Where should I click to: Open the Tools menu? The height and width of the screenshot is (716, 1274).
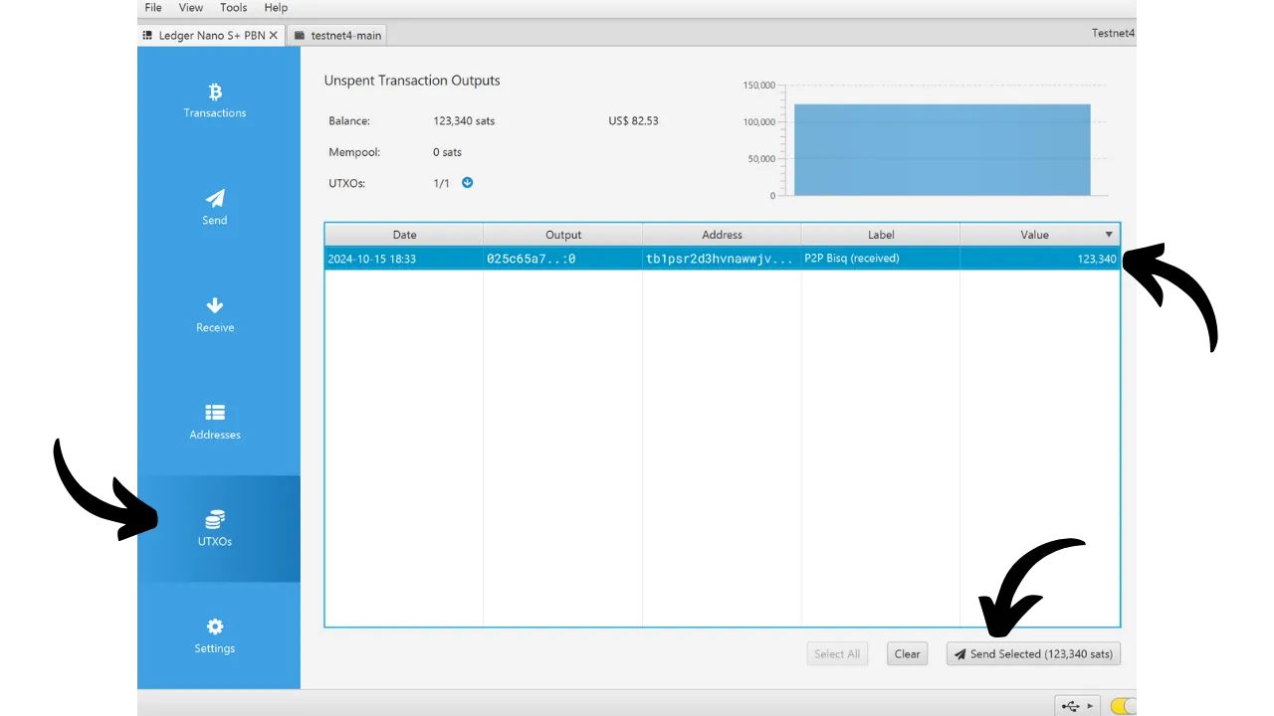pos(234,8)
